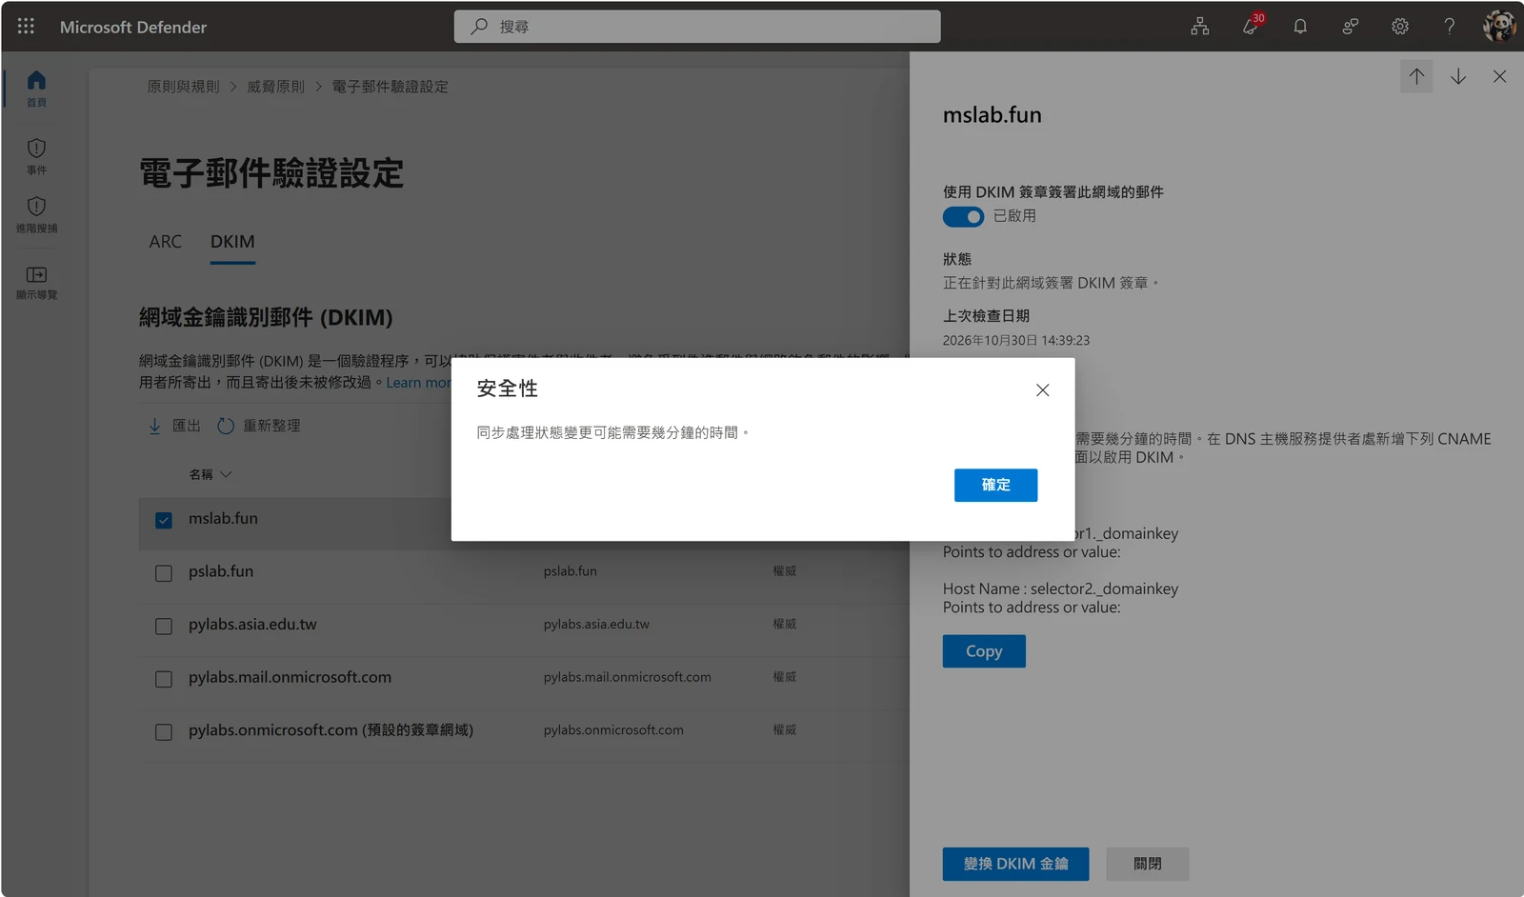Open the pylabs.mail.onmicrosoft.com domain name
The width and height of the screenshot is (1524, 897).
pos(290,677)
